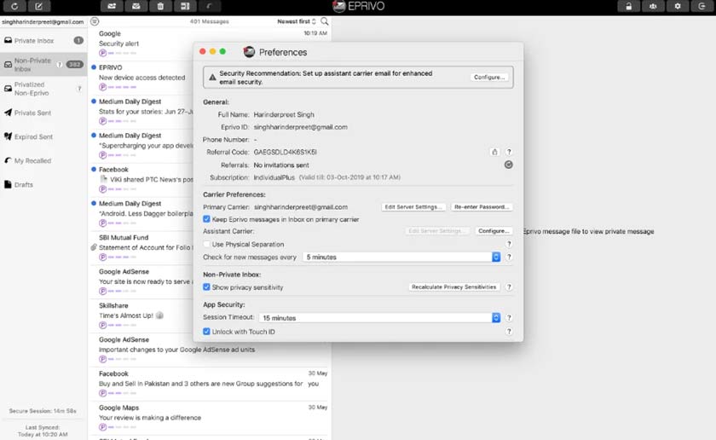716x440 pixels.
Task: Click the search magnifier in message list
Action: point(324,21)
